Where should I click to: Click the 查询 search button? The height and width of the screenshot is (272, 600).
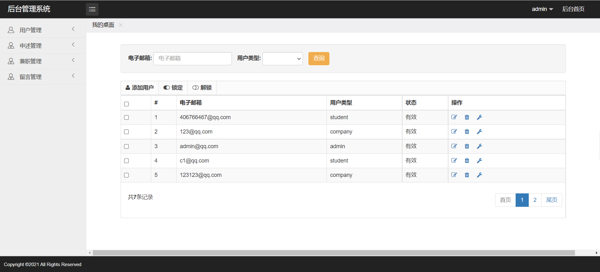click(x=319, y=59)
